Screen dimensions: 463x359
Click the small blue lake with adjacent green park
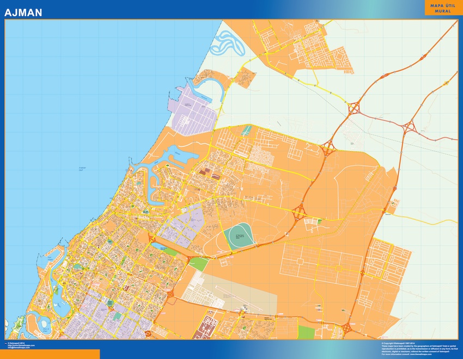160,246
